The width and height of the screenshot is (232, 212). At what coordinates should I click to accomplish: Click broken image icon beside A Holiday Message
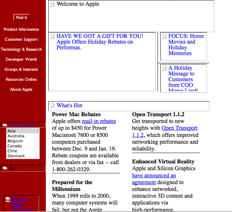tap(164, 68)
